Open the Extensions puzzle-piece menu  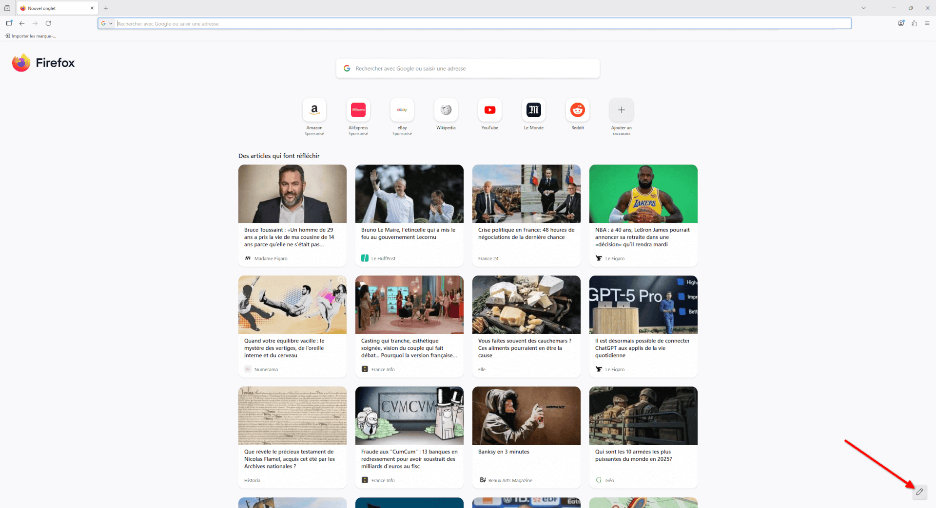(914, 23)
